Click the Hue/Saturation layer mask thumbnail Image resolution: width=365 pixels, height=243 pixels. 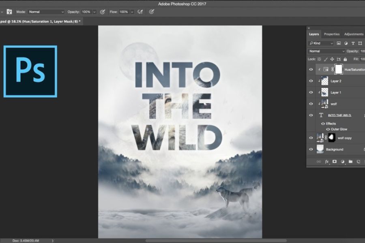338,69
